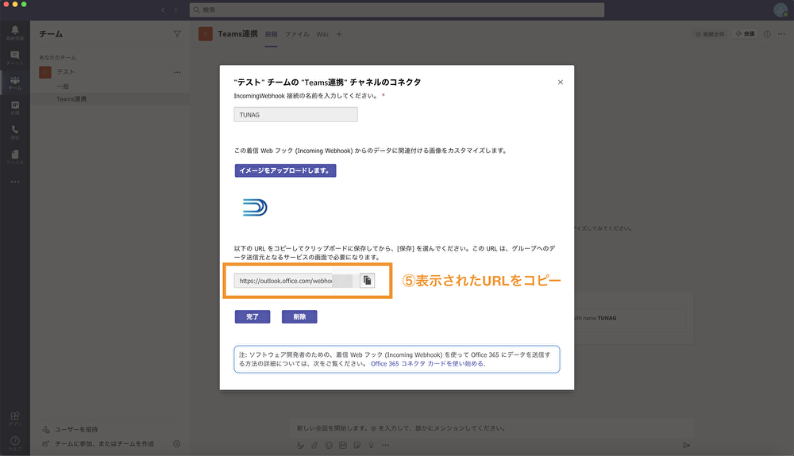Copy the webhook URL with clipboard icon

[x=367, y=280]
